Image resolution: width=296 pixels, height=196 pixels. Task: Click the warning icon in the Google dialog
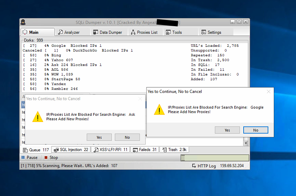pos(159,110)
